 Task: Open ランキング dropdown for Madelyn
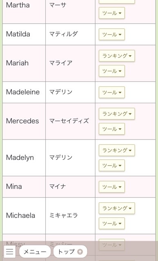117,150
